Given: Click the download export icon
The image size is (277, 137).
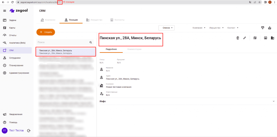Looking at the screenshot, I should pos(269,28).
